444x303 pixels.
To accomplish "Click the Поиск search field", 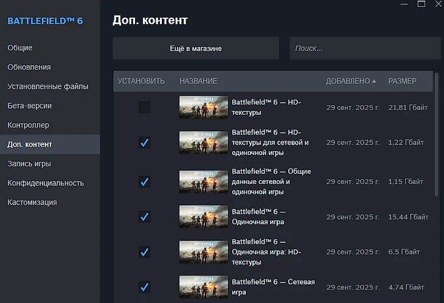I will [x=365, y=49].
